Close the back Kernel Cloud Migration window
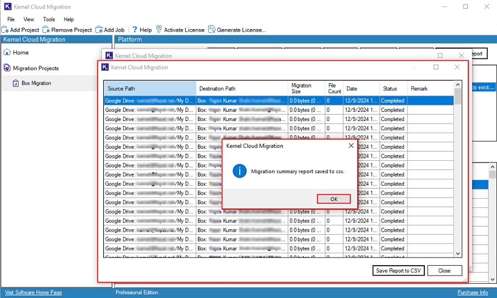497x298 pixels. (x=461, y=55)
